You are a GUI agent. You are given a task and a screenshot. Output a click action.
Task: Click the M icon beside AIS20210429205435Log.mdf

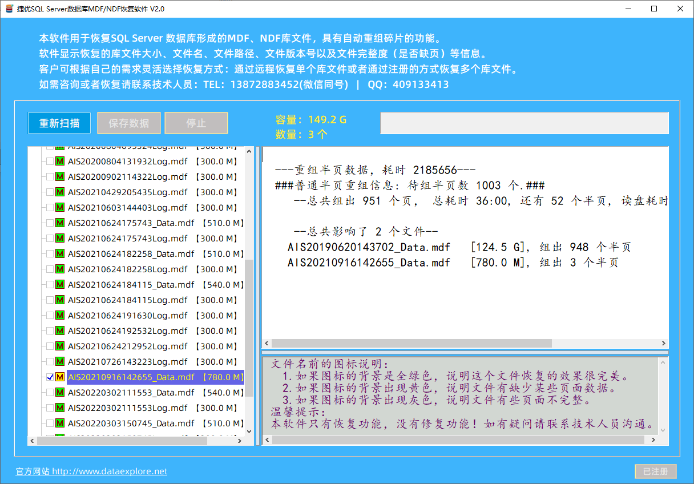59,192
